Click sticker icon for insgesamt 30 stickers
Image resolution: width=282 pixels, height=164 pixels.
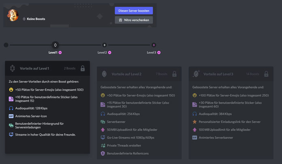click(103, 104)
